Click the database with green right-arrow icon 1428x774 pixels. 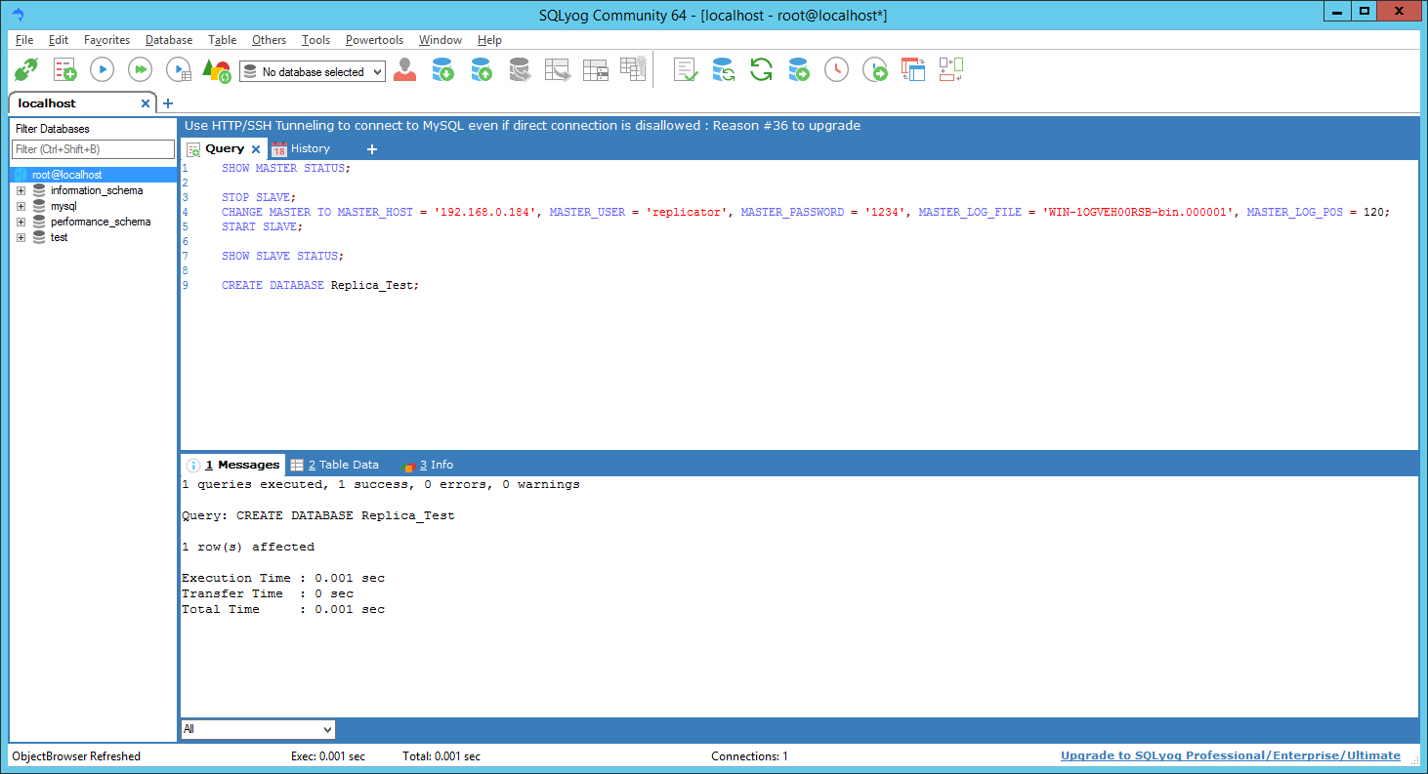tap(799, 70)
